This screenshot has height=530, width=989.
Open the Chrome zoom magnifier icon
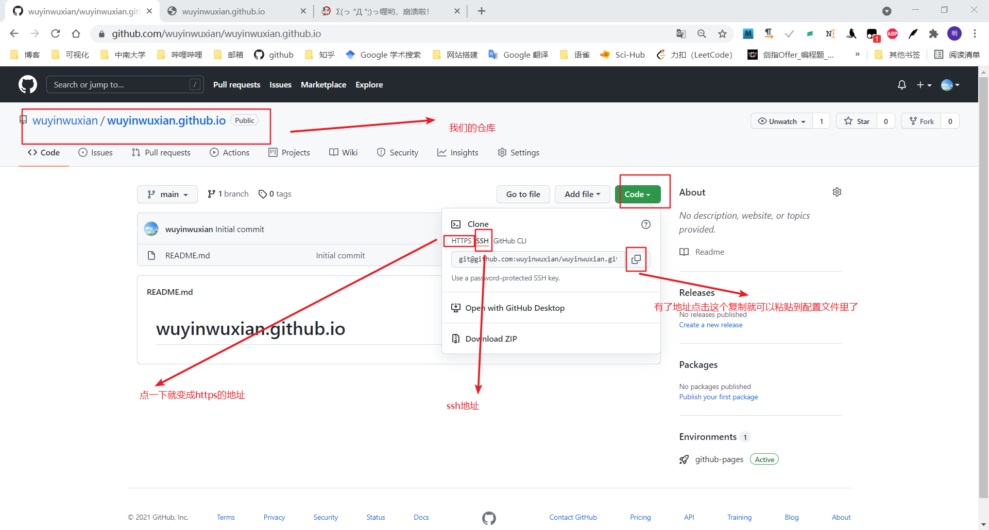point(702,33)
